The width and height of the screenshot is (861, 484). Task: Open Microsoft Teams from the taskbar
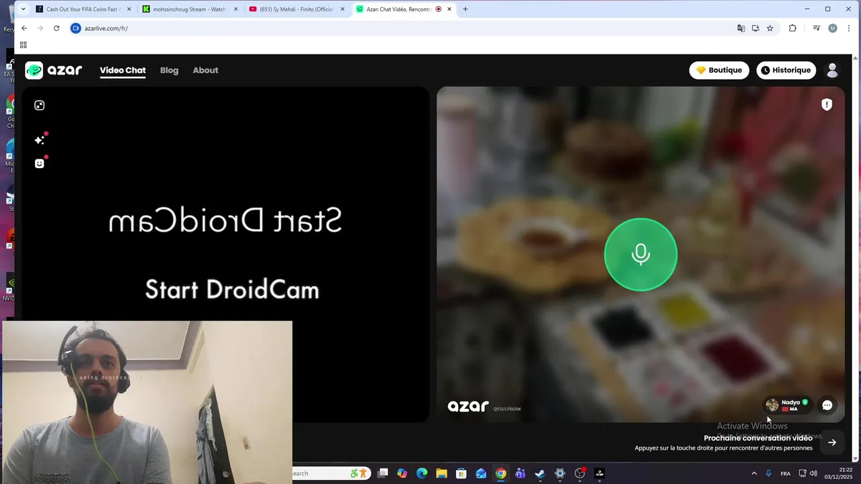click(520, 473)
